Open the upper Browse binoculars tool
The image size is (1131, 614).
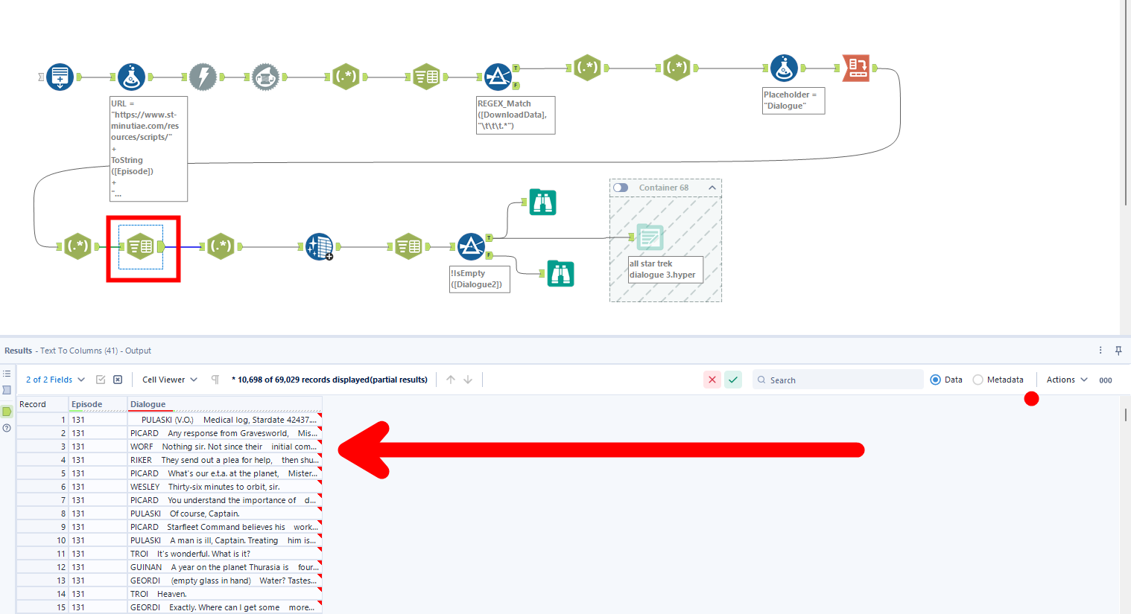click(543, 202)
